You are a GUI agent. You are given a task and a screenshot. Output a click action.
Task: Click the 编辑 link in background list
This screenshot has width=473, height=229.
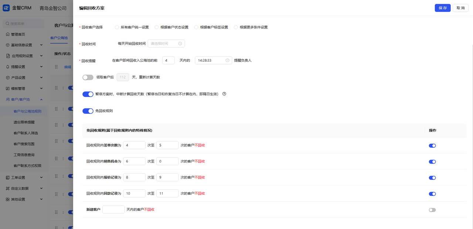(x=68, y=67)
